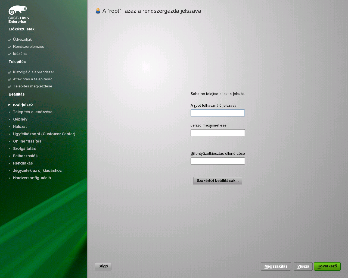This screenshot has width=348, height=278.
Task: Click the checkmark beside Telepítés megkezdése
Action: 10,87
